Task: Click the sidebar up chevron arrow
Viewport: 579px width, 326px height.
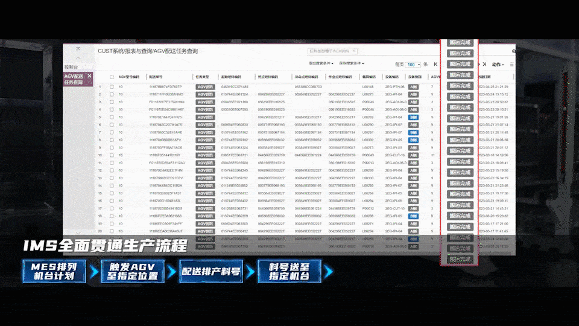Action: click(78, 58)
